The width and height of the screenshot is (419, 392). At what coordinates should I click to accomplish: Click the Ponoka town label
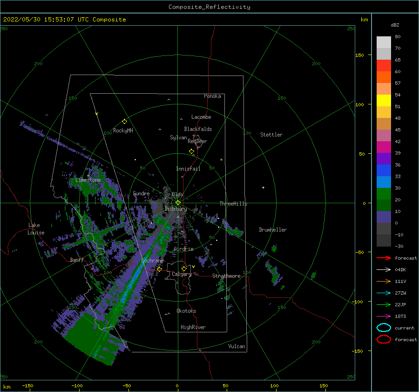[212, 96]
